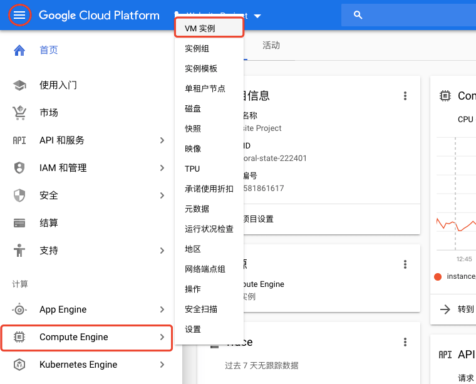Image resolution: width=476 pixels, height=384 pixels.
Task: Select 映像 from the submenu
Action: pyautogui.click(x=209, y=148)
